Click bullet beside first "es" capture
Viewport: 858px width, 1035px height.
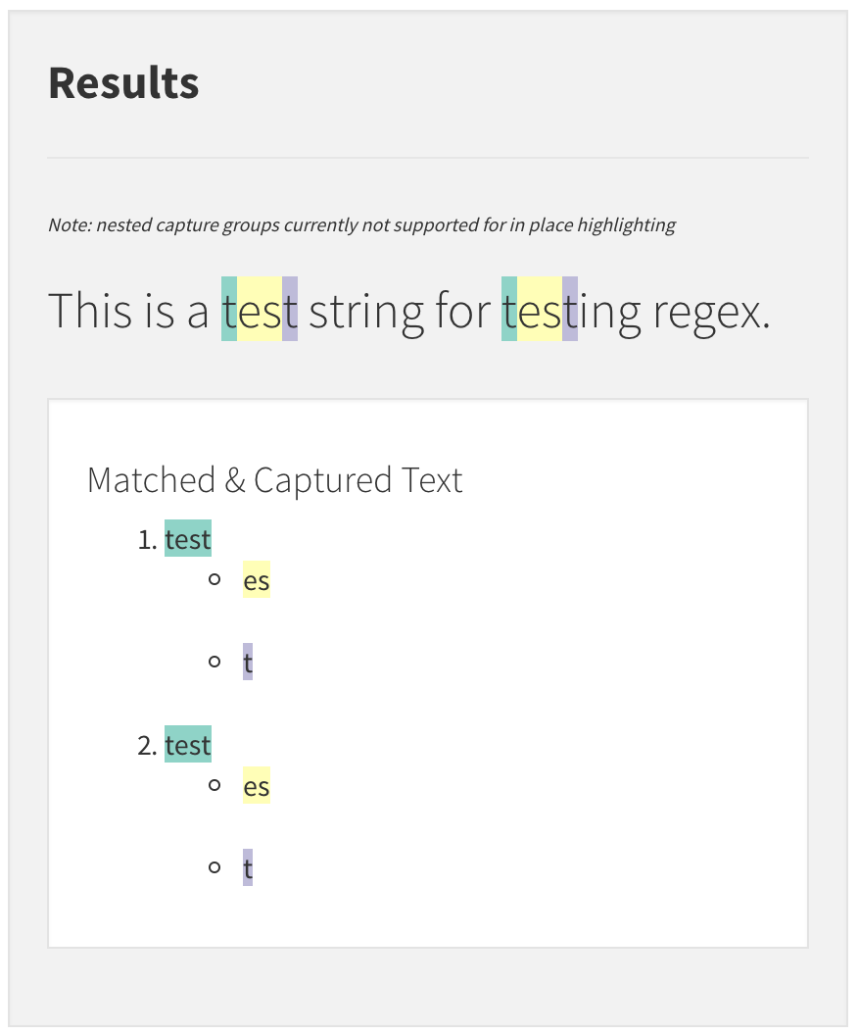coord(214,580)
